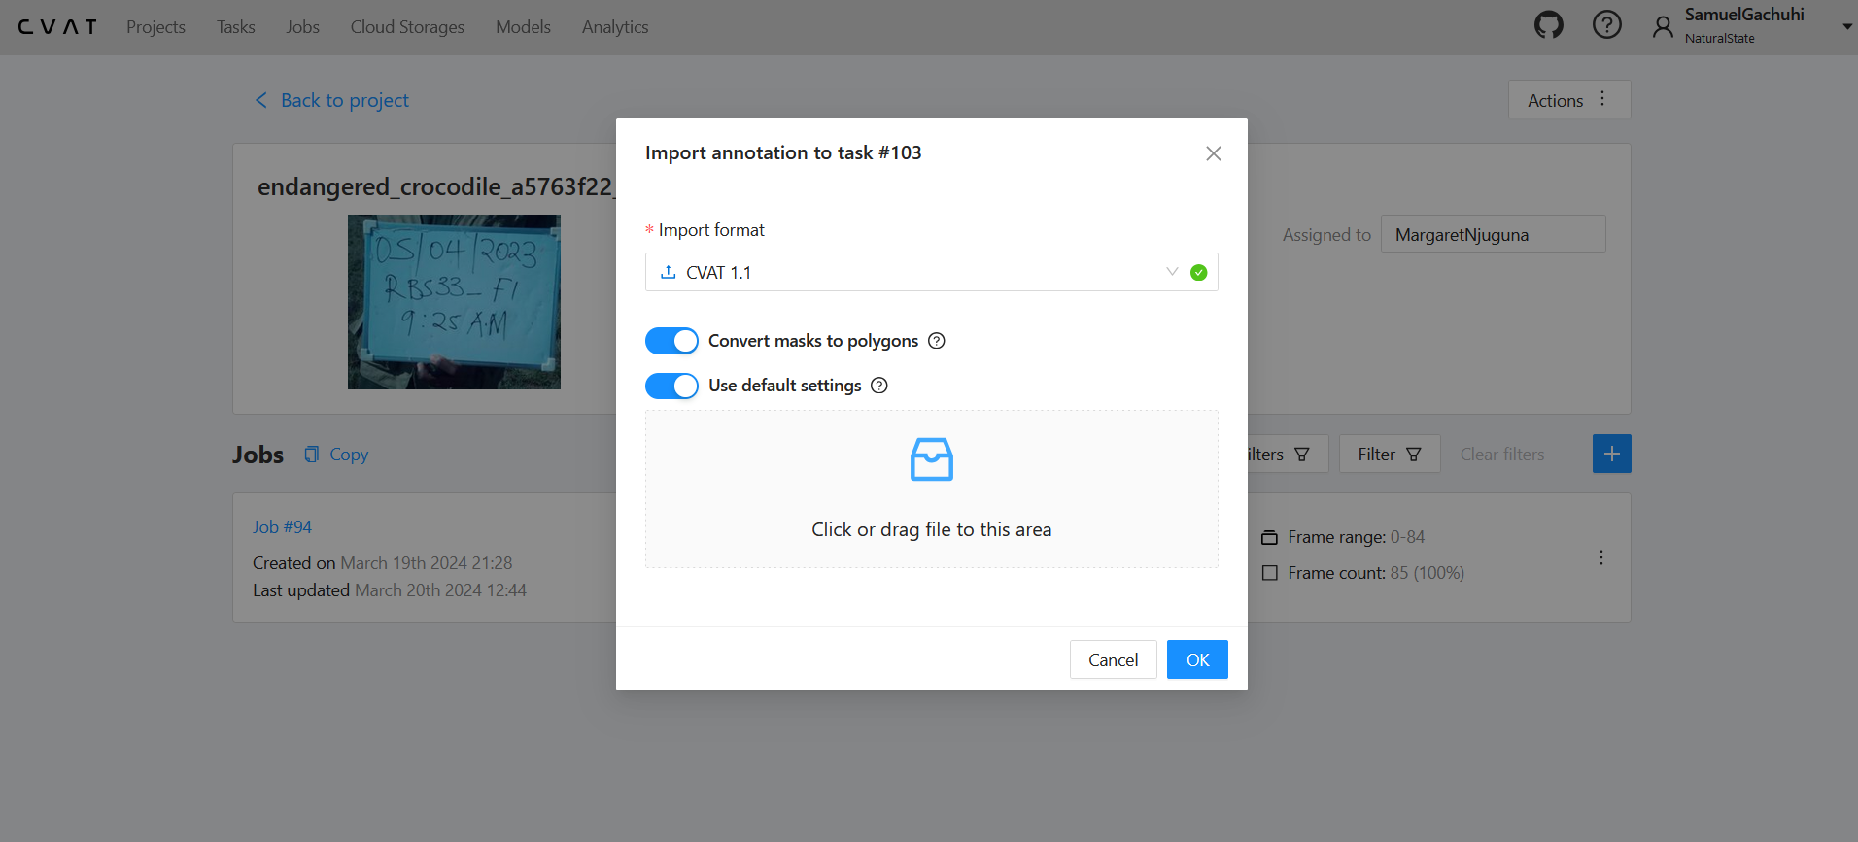This screenshot has width=1858, height=842.
Task: Copy jobs list via Copy link
Action: click(x=349, y=455)
